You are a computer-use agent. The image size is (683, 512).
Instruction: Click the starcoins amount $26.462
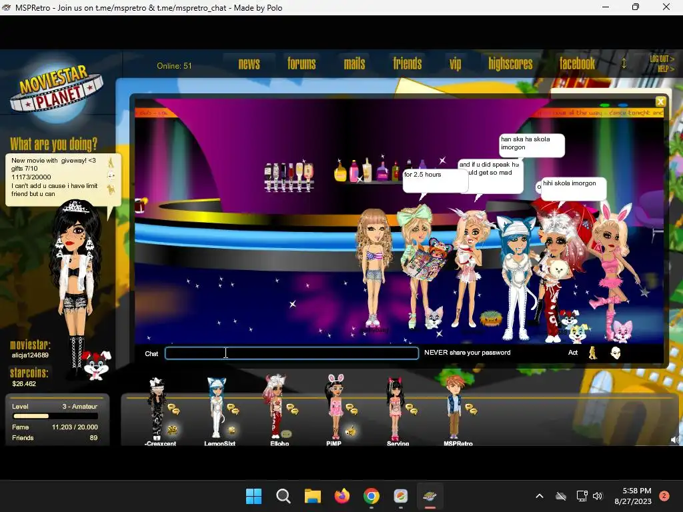coord(24,384)
